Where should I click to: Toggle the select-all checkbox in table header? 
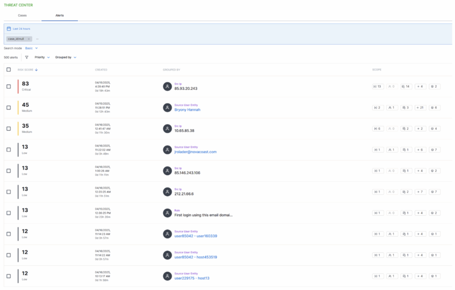point(9,70)
